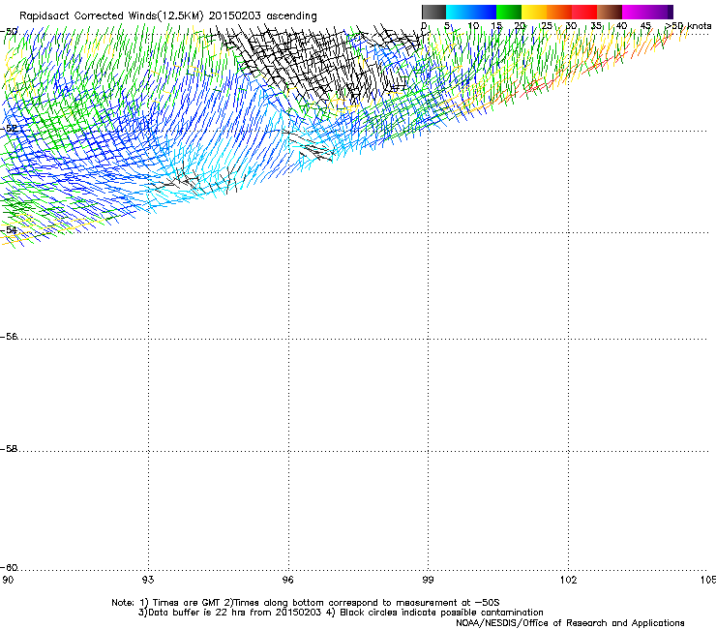Click the longitude label '99'
This screenshot has height=629, width=716.
(x=428, y=580)
